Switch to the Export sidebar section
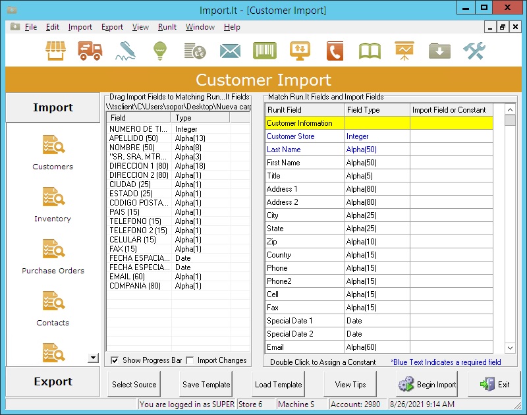Image resolution: width=527 pixels, height=415 pixels. 53,381
